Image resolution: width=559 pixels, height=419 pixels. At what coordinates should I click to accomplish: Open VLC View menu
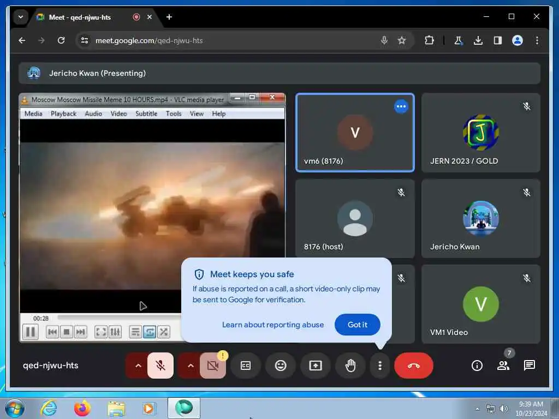(197, 113)
